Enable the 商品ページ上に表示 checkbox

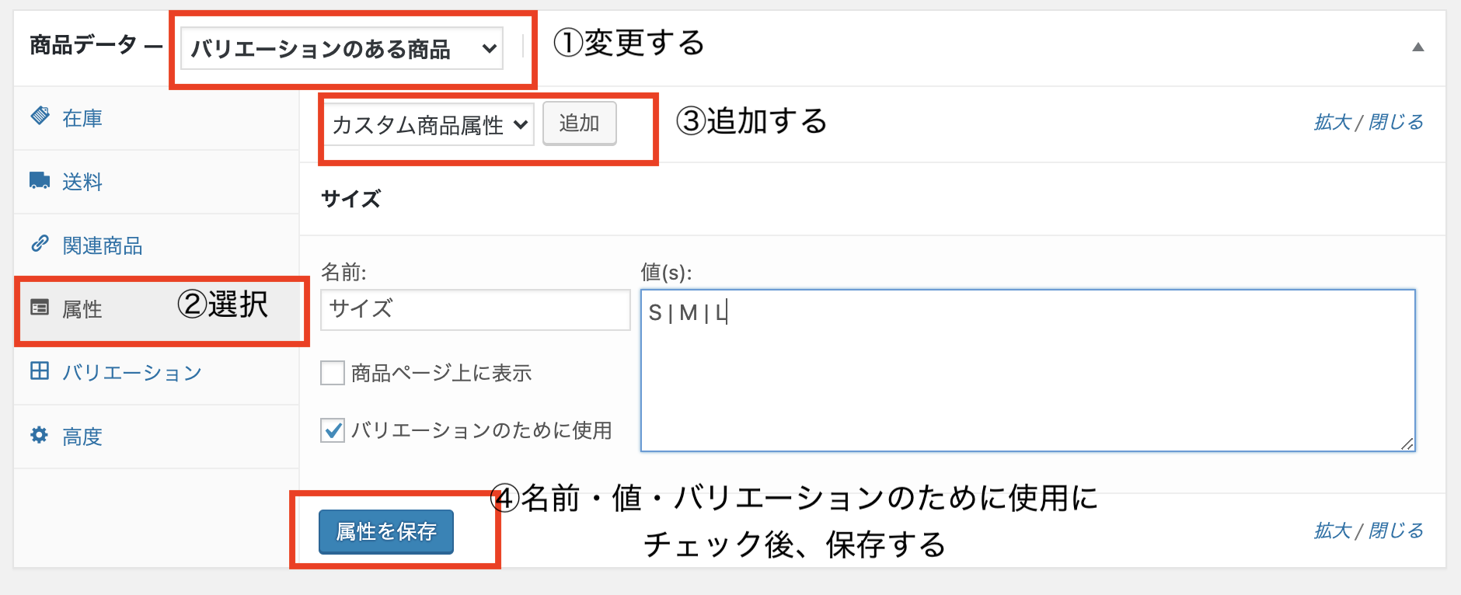(333, 373)
